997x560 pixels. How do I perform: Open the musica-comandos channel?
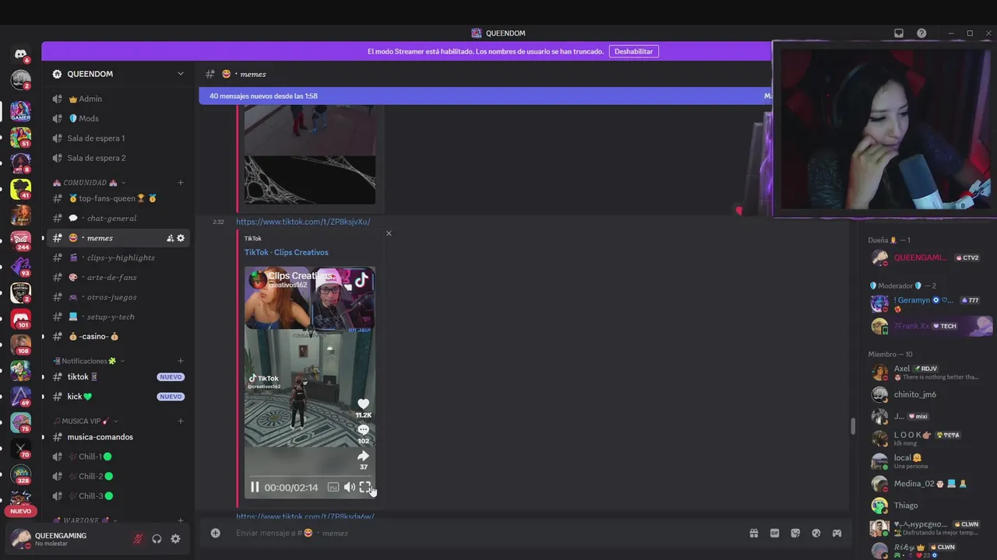pos(118,436)
